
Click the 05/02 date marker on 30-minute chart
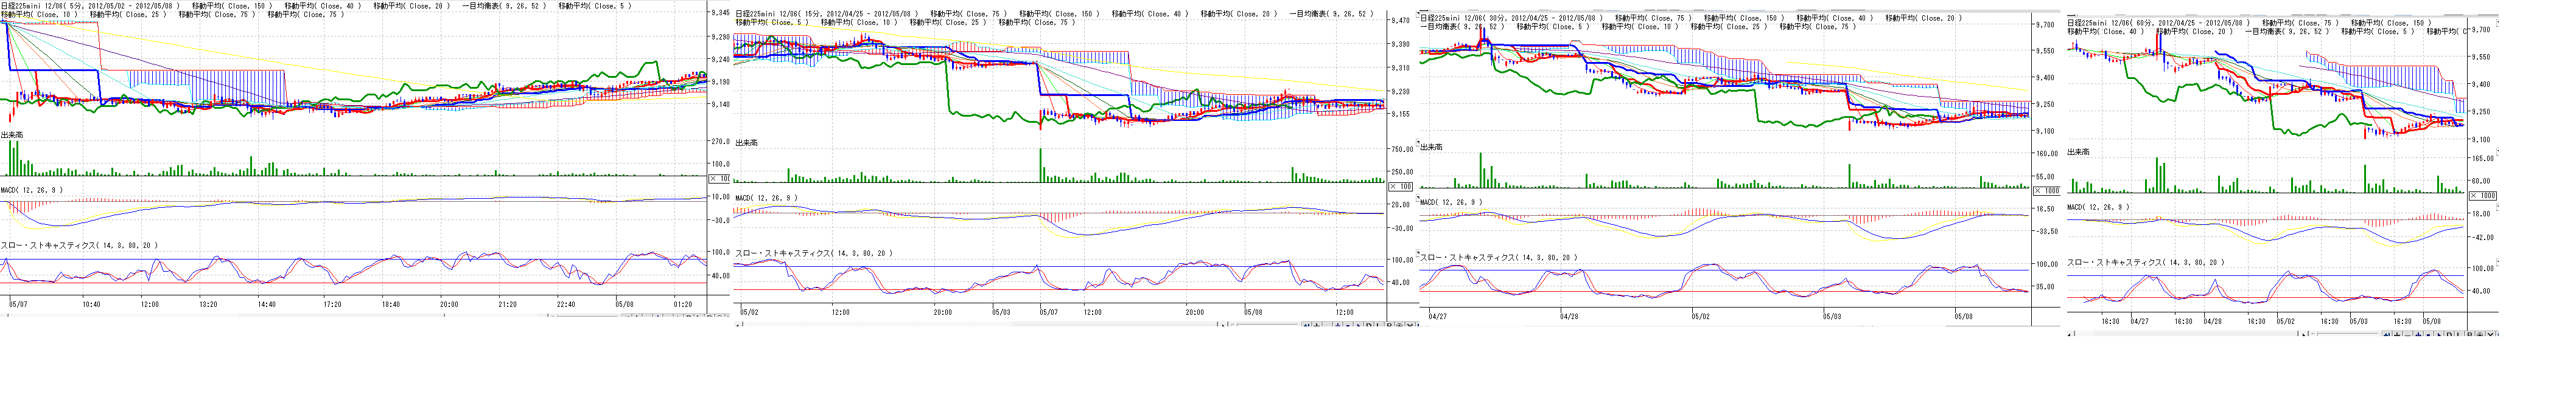[1700, 316]
